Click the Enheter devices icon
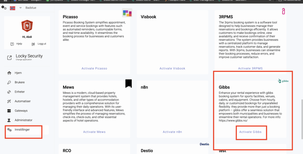 point(9,92)
